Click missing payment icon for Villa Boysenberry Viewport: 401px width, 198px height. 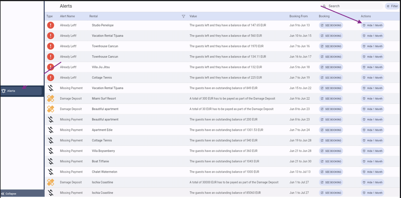[x=51, y=151]
